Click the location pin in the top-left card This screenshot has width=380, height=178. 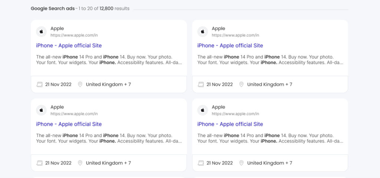(80, 84)
